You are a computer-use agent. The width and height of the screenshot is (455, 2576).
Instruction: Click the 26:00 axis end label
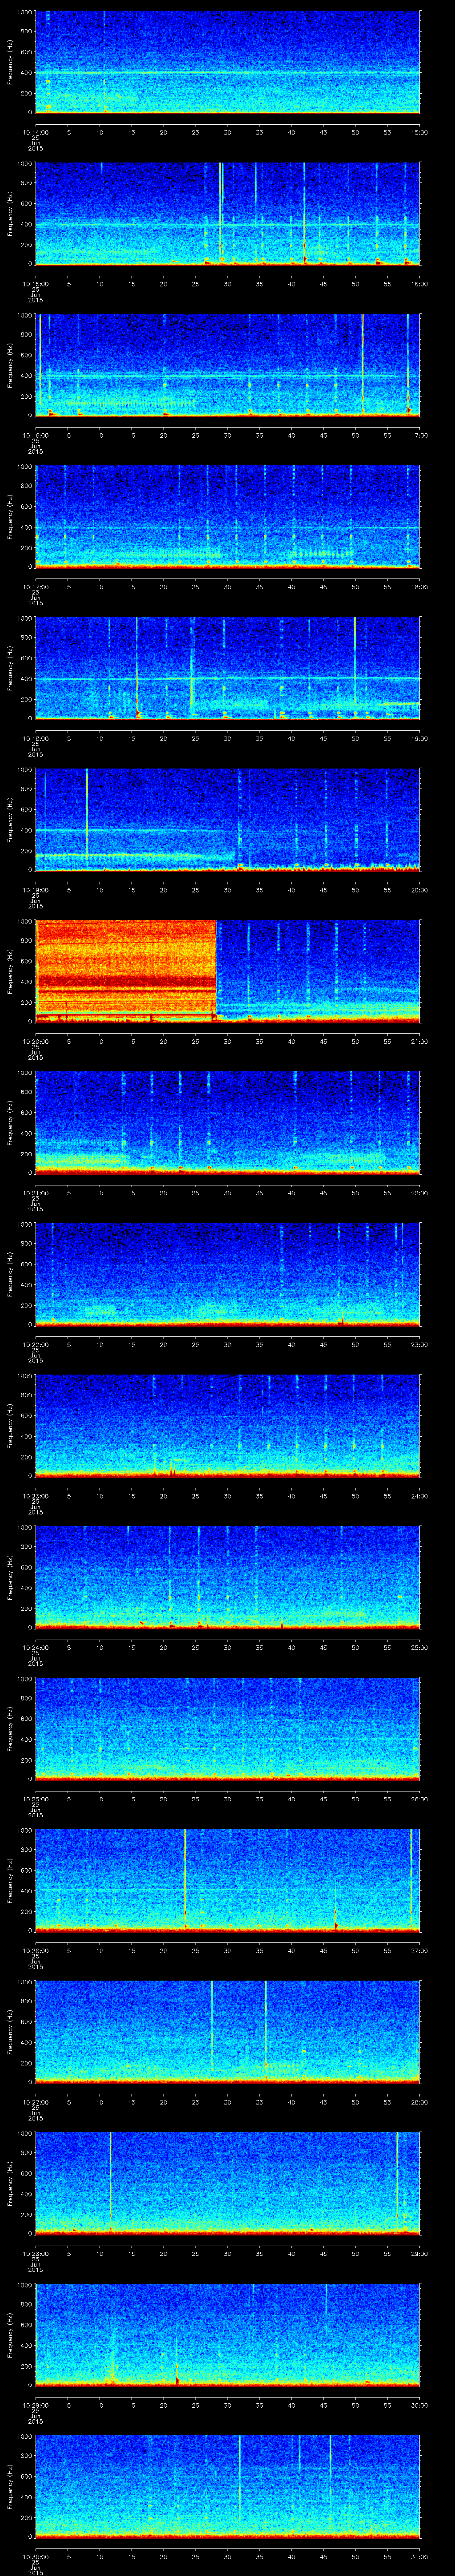pos(419,1799)
